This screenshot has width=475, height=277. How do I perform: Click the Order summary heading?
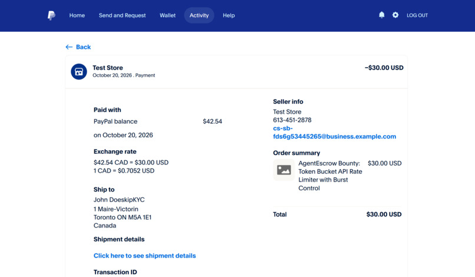pos(296,153)
